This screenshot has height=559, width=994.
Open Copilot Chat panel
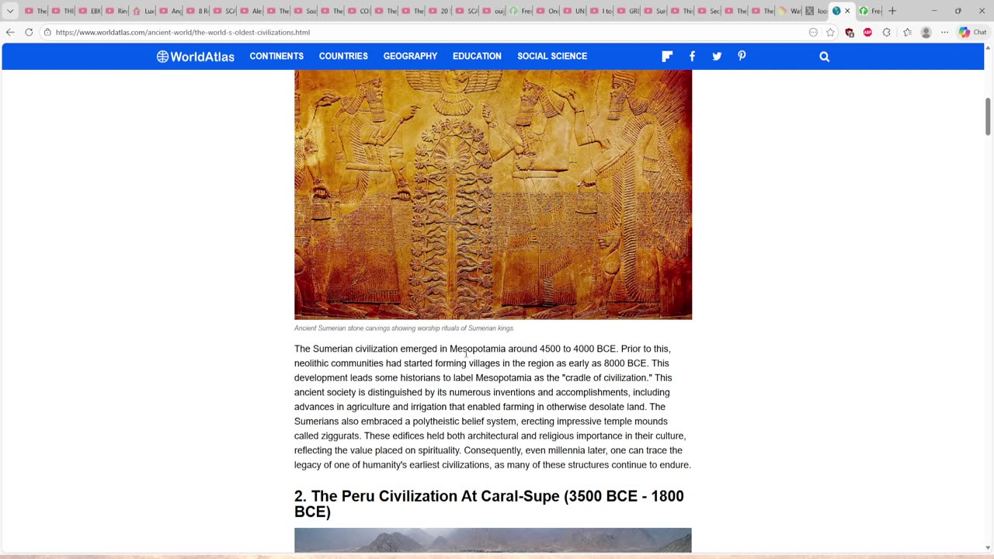(972, 33)
